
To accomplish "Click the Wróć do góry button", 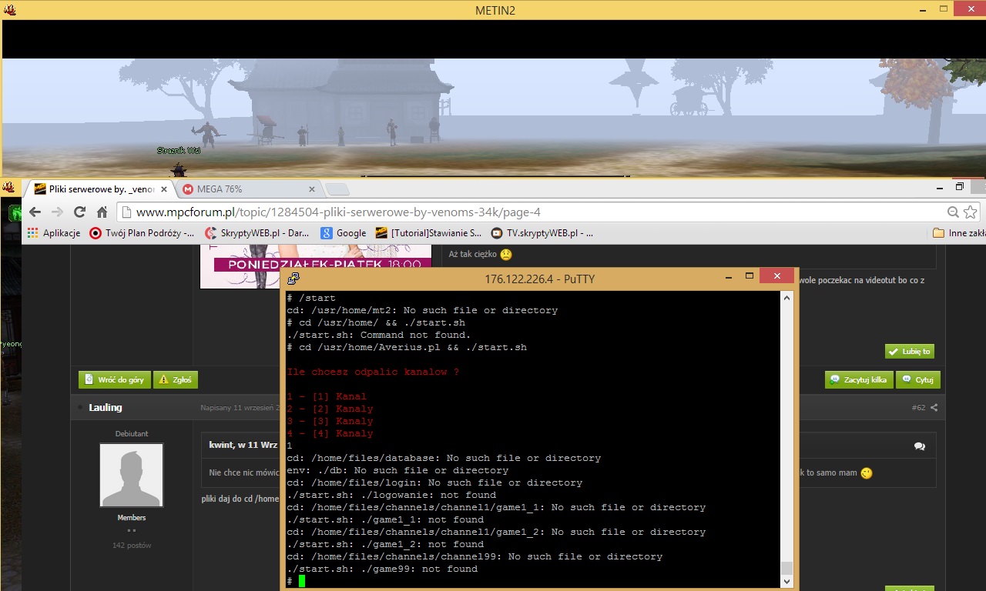I will pos(114,379).
